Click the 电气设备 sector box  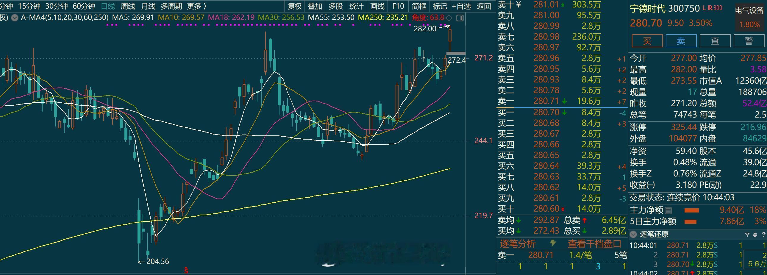coord(749,17)
